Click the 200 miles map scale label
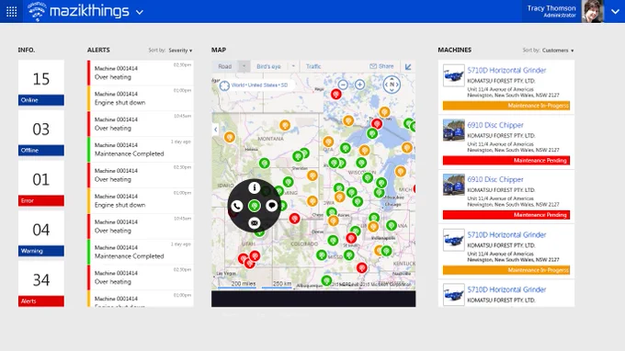This screenshot has height=351, width=625. (x=244, y=284)
